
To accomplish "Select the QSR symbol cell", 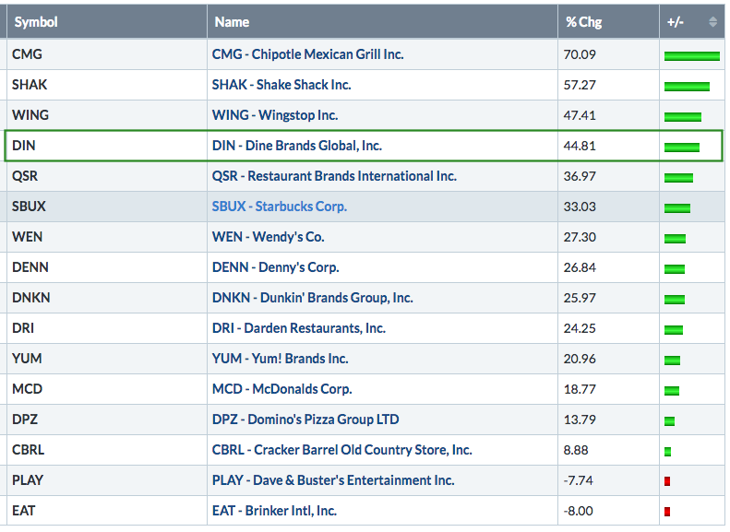I will point(107,176).
